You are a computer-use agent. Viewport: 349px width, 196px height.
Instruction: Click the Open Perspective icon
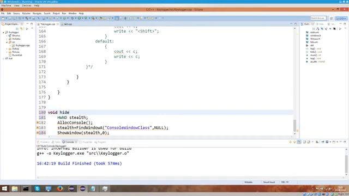tap(332, 19)
